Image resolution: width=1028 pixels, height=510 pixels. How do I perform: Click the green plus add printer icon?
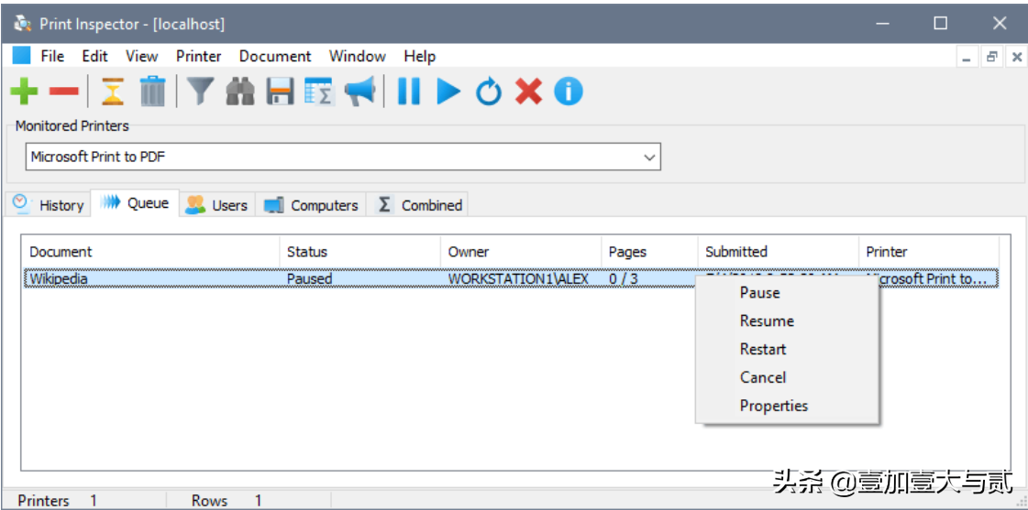[24, 92]
